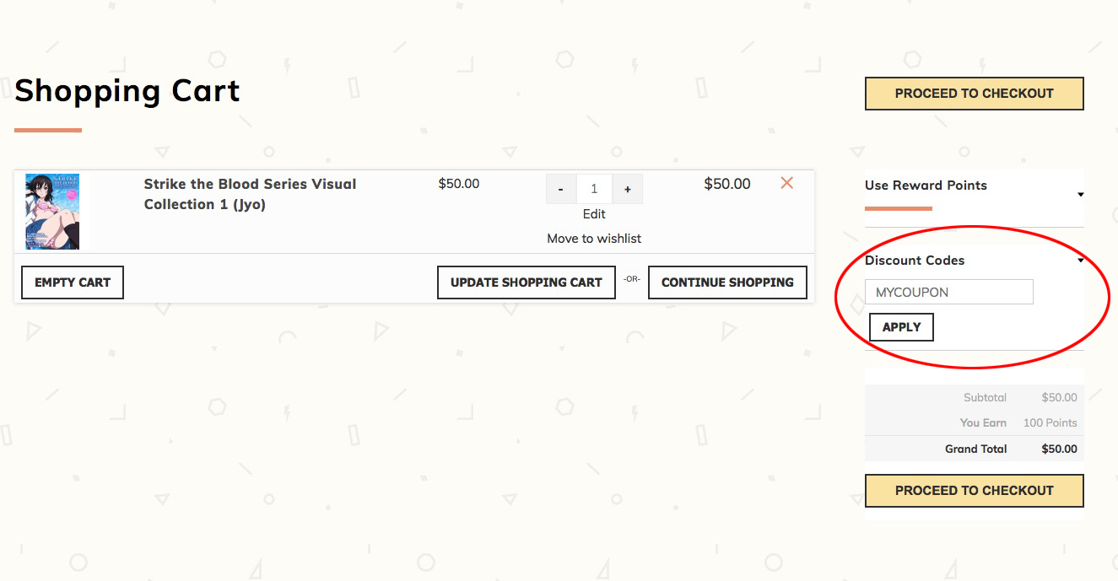Screen dimensions: 1118x581
Task: Apply the MYCOUPON discount code
Action: pyautogui.click(x=901, y=327)
